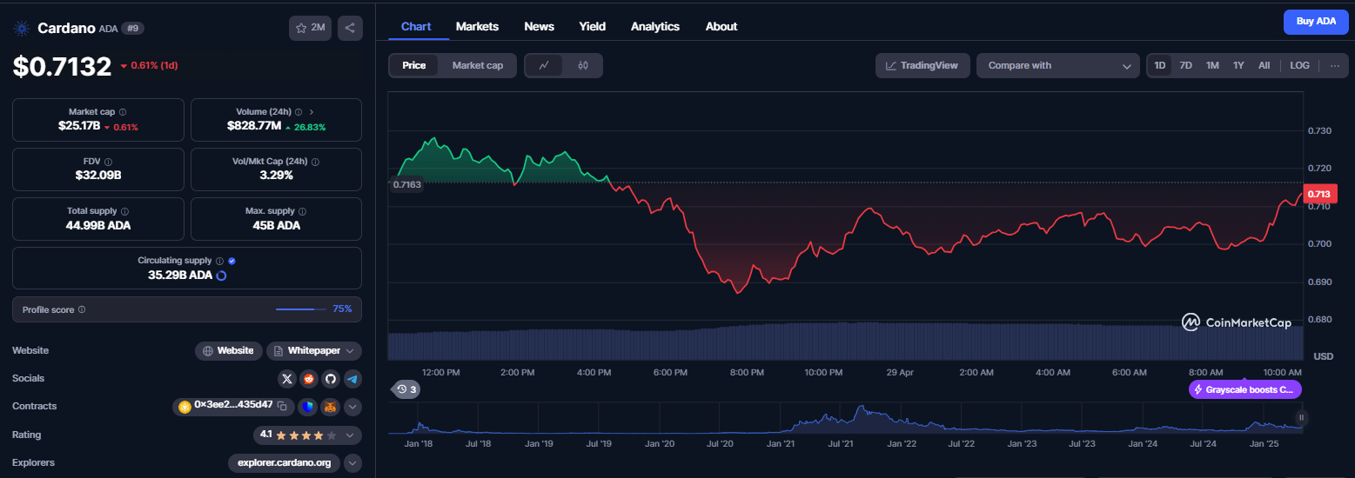Toggle the Market cap chart mode

pos(477,65)
